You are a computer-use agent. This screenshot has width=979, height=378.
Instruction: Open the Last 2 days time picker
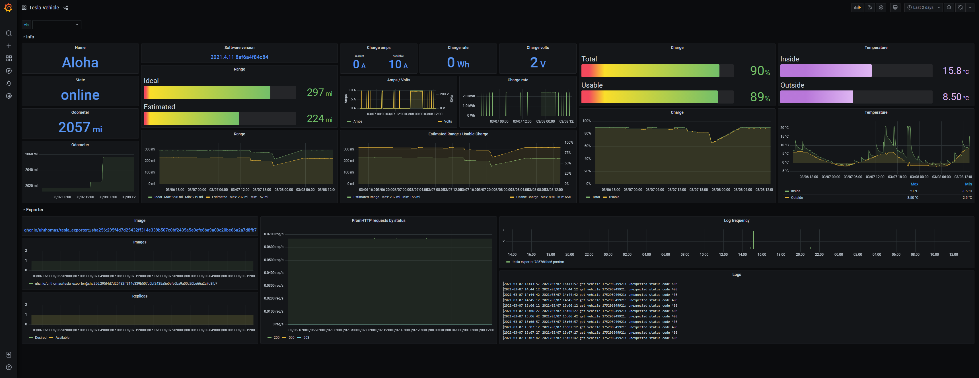923,8
